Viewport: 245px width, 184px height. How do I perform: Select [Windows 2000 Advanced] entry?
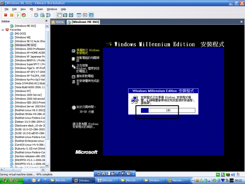30,99
